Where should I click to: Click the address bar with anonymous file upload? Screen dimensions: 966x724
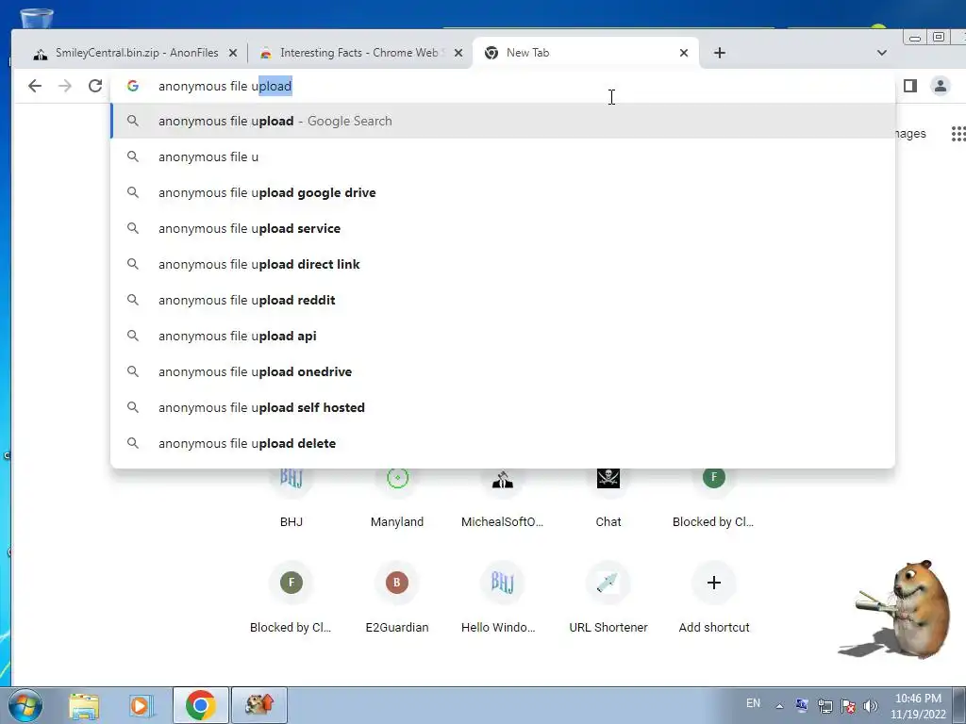tap(502, 86)
